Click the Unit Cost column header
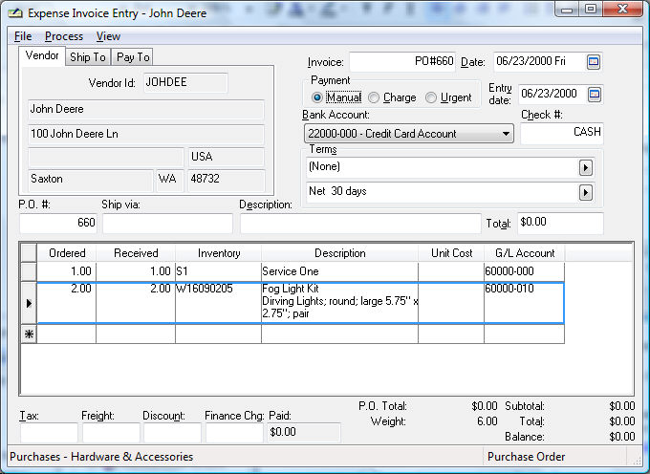 (x=451, y=252)
